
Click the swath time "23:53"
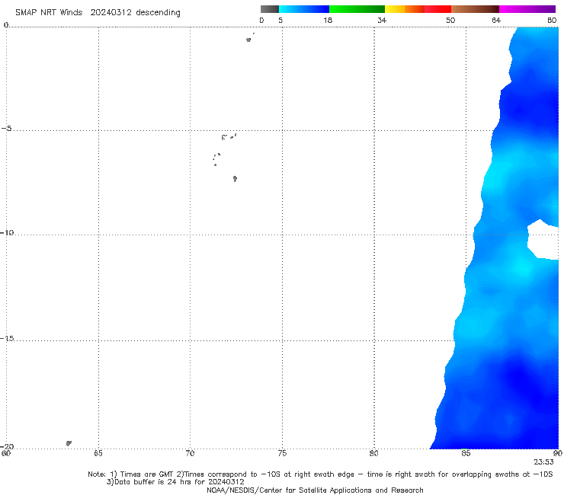pos(543,462)
